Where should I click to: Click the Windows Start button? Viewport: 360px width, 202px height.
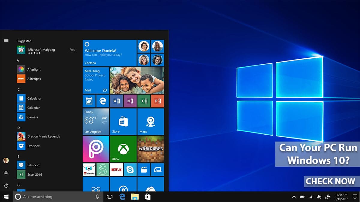(6, 197)
